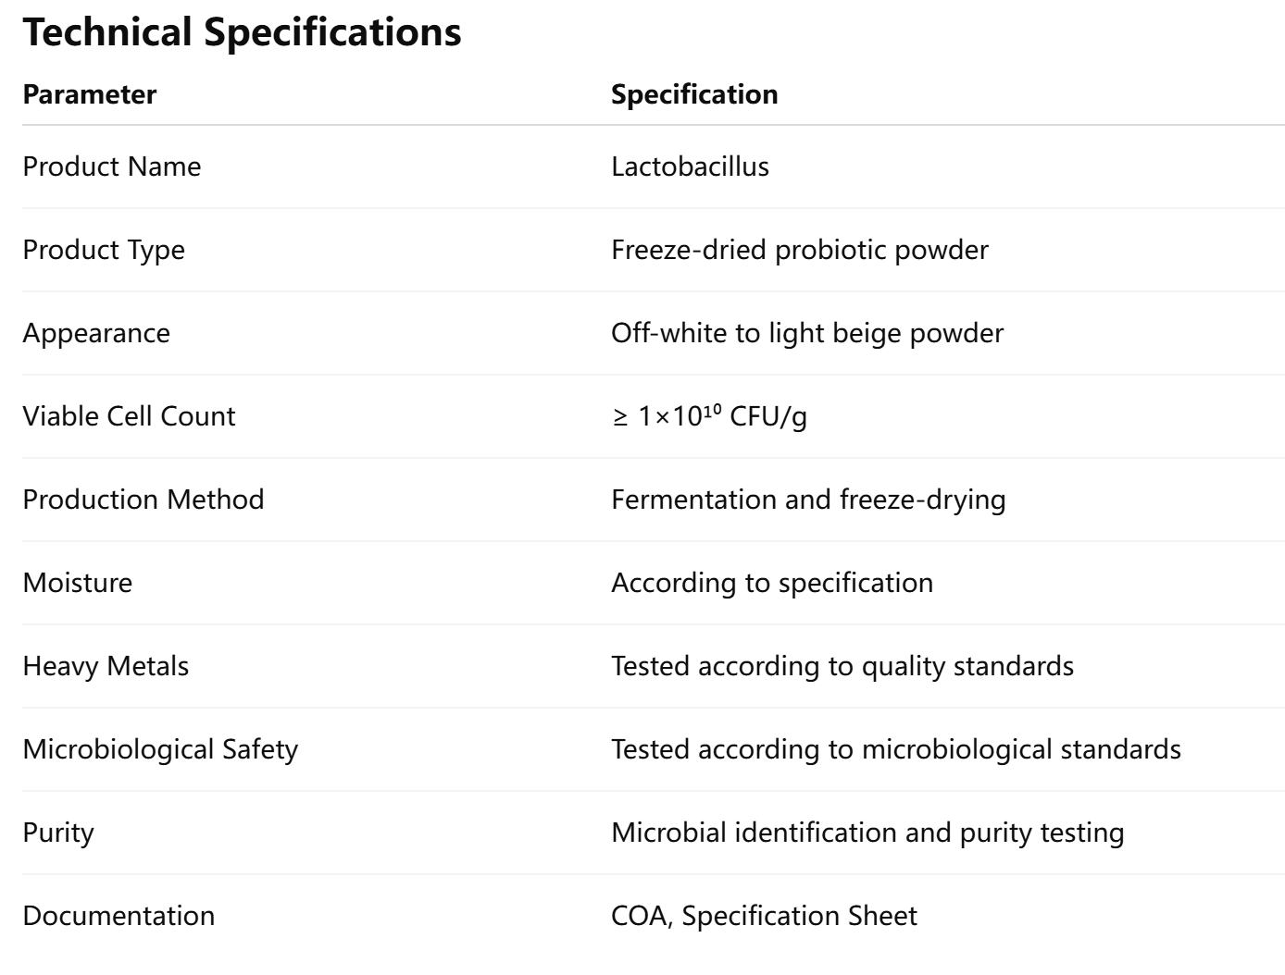Select the Product Name row label
The height and width of the screenshot is (975, 1285).
pyautogui.click(x=111, y=167)
